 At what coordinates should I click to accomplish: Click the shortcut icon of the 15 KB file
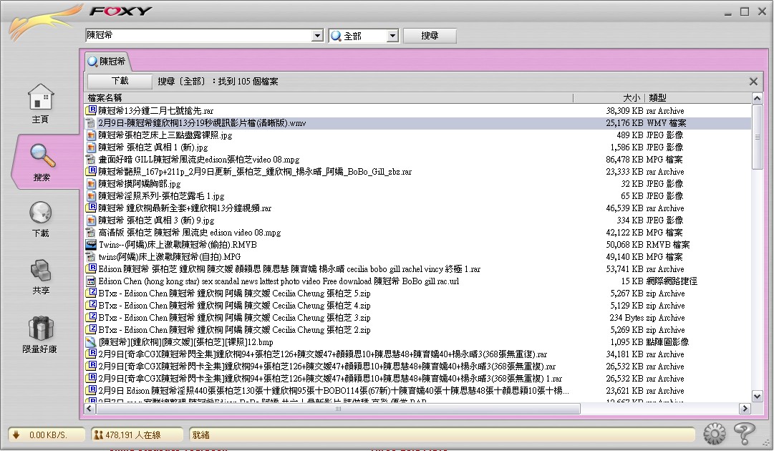point(91,281)
